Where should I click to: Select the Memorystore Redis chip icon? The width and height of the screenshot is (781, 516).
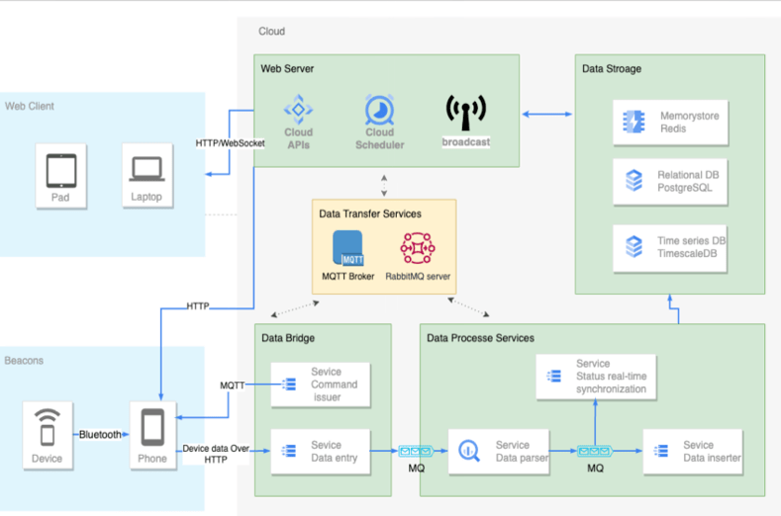tap(634, 123)
